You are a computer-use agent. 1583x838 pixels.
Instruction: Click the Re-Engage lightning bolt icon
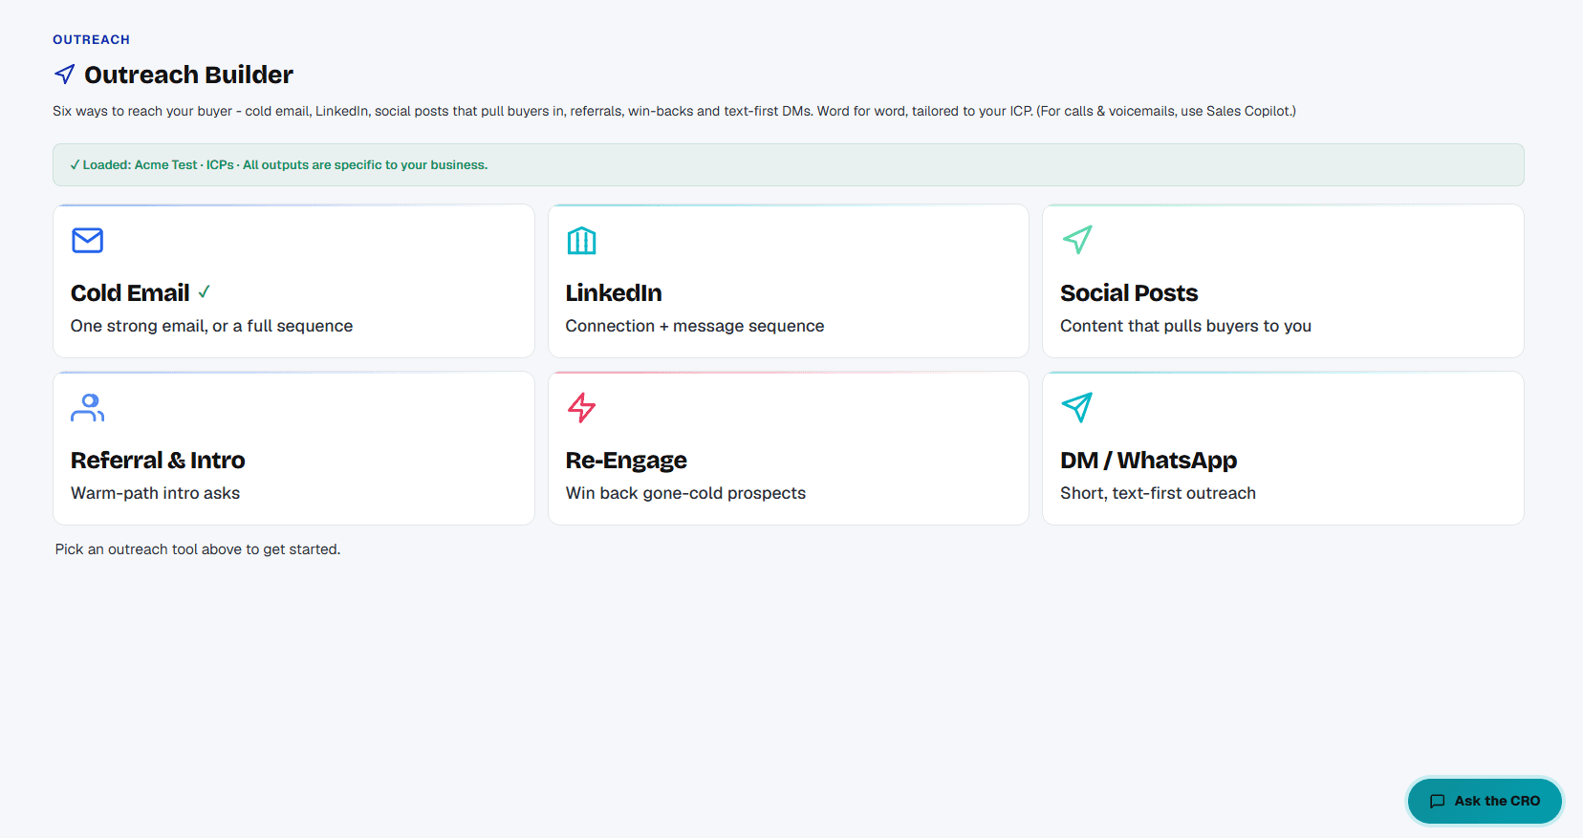tap(581, 408)
